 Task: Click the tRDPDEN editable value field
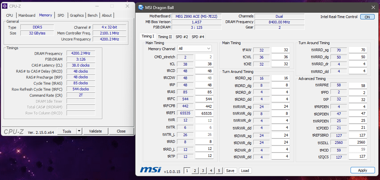pos(358,113)
